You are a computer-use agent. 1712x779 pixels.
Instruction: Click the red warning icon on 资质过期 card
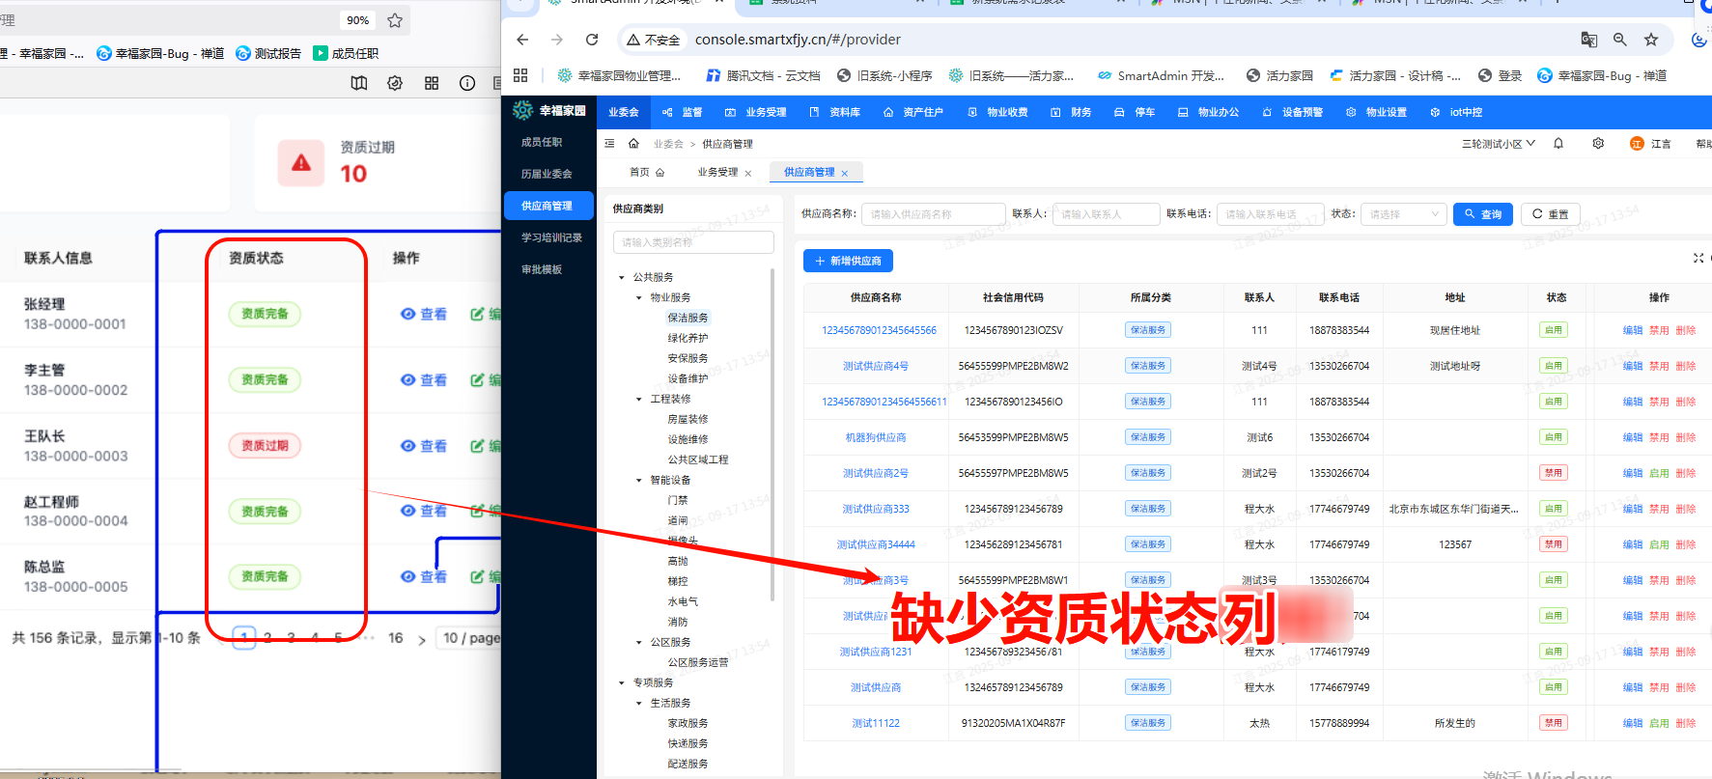coord(301,163)
